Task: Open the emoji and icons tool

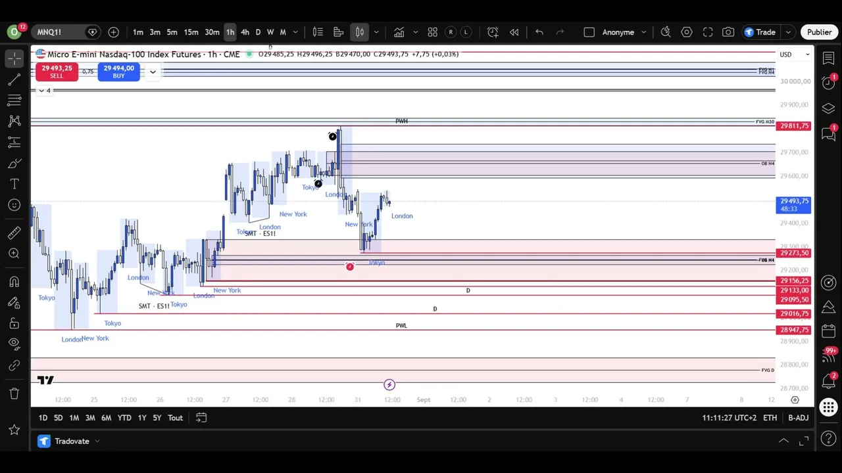Action: [x=14, y=206]
